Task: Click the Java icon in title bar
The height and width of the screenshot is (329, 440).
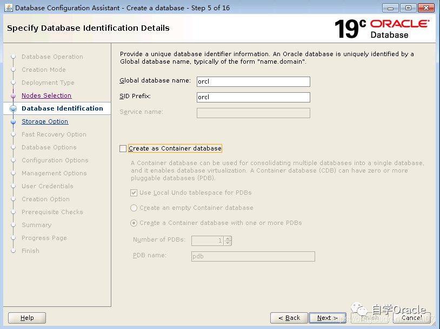Action: pyautogui.click(x=8, y=8)
